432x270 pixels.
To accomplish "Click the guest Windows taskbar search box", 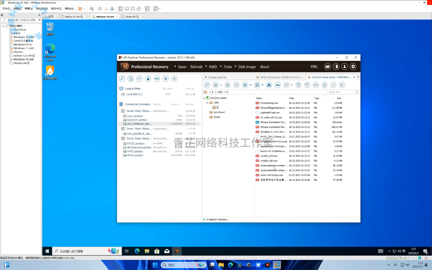I will 87,251.
